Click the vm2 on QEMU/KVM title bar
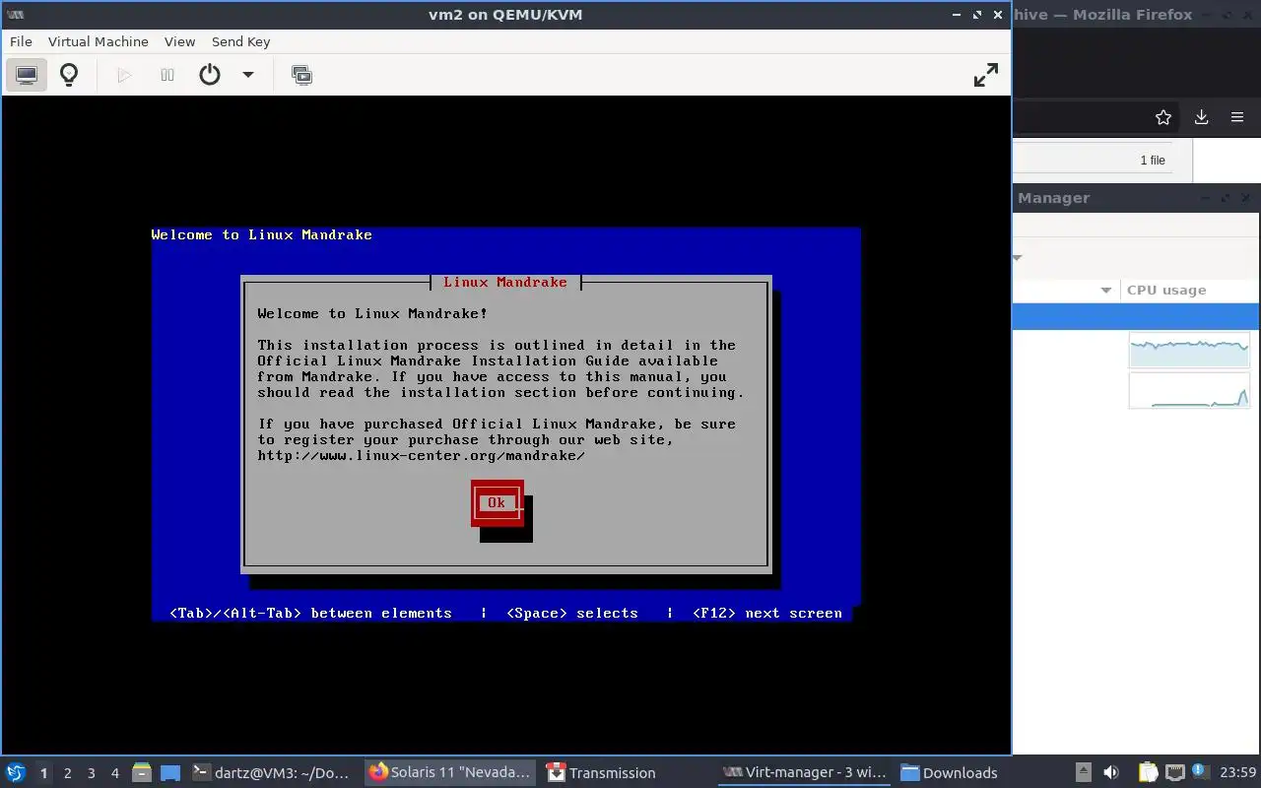Screen dimensions: 1261x788 click(x=505, y=14)
